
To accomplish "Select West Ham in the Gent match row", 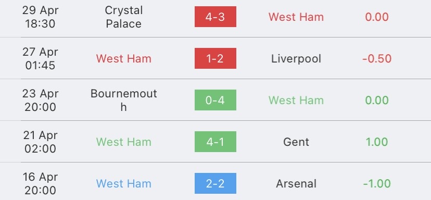I will click(124, 142).
